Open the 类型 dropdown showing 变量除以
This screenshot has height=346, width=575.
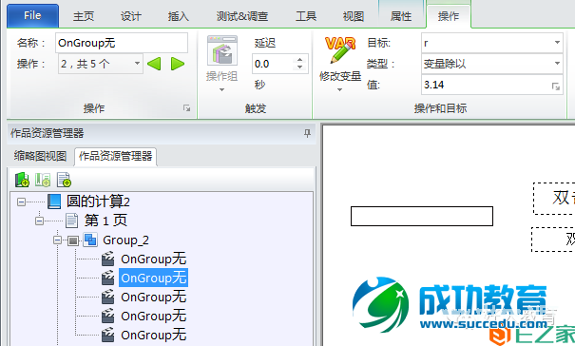(x=491, y=64)
